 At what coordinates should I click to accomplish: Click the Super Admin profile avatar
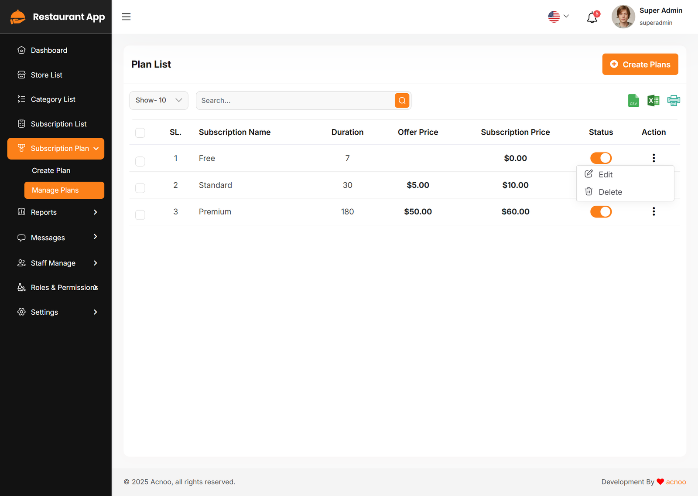pos(623,17)
